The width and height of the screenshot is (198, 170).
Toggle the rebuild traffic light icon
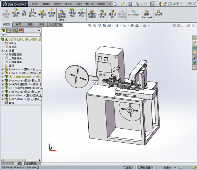tap(160, 4)
